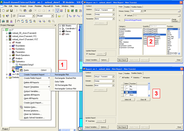Open the Modeler menu
The width and height of the screenshot is (184, 131).
[38, 6]
